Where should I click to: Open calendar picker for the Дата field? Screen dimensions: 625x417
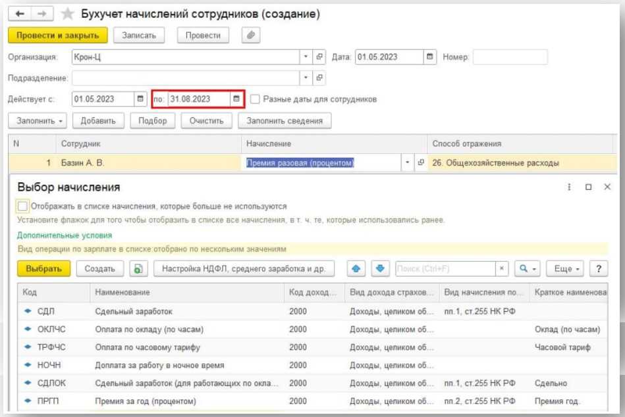coord(431,57)
